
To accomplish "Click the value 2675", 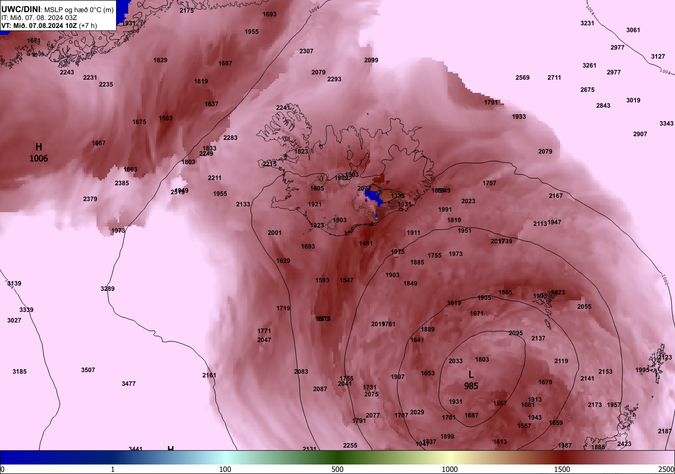I will tap(587, 90).
